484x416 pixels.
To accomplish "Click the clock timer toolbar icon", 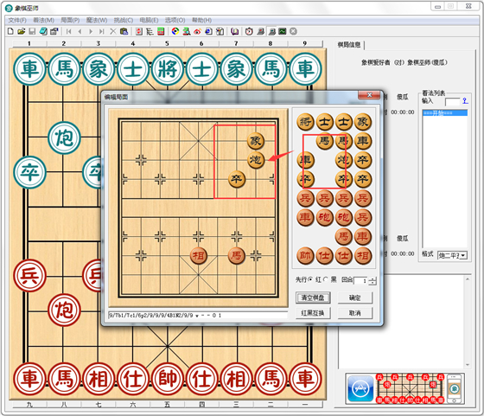I will 249,31.
